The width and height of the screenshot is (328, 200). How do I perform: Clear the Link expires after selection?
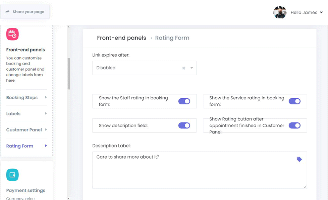(x=184, y=68)
